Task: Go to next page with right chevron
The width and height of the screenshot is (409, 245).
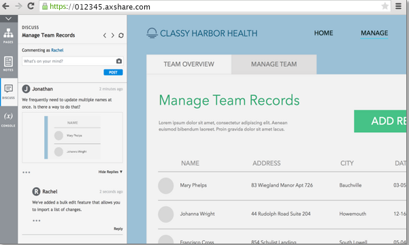Action: point(113,35)
